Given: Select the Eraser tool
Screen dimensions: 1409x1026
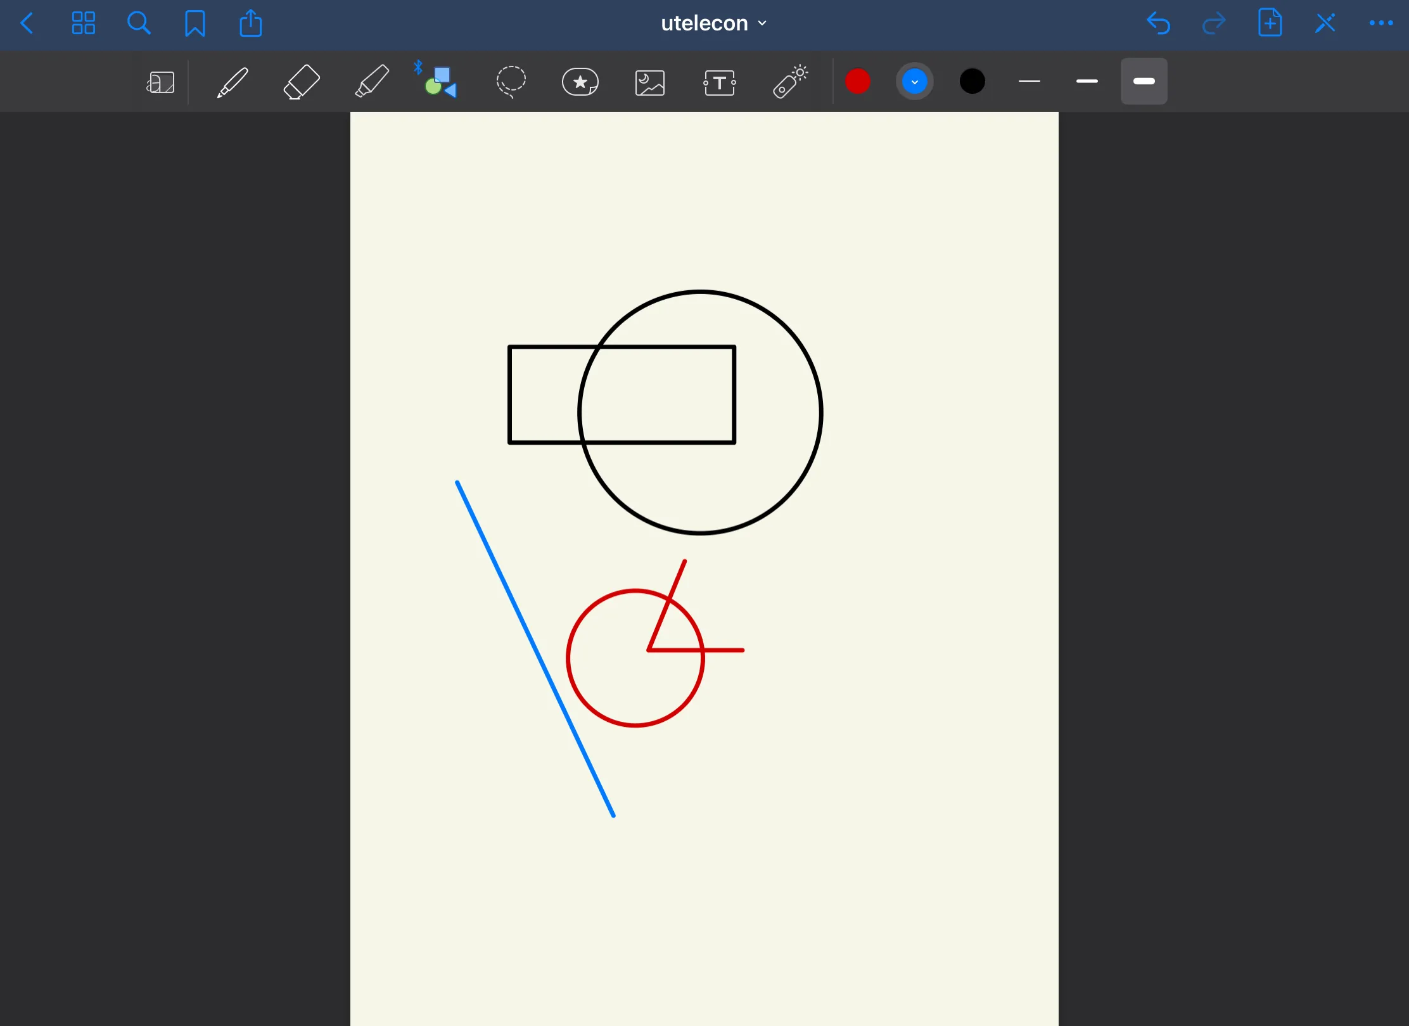Looking at the screenshot, I should pos(302,82).
